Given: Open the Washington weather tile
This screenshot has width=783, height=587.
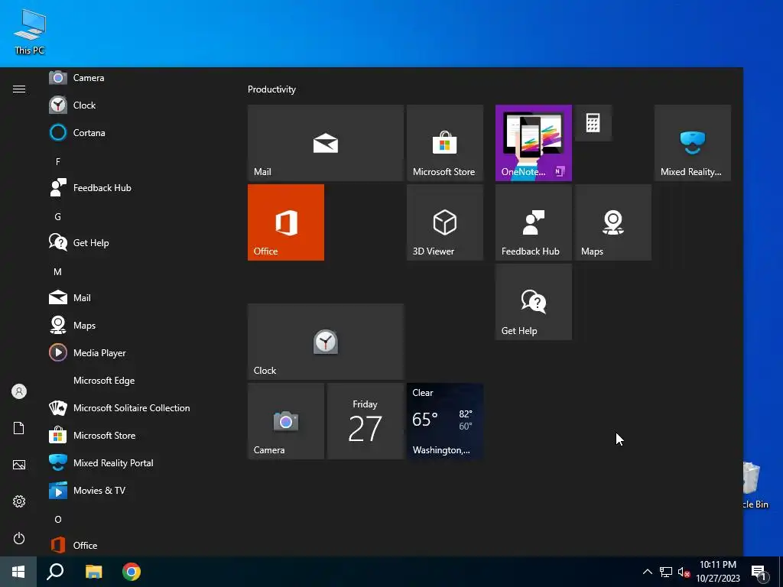Looking at the screenshot, I should (445, 421).
